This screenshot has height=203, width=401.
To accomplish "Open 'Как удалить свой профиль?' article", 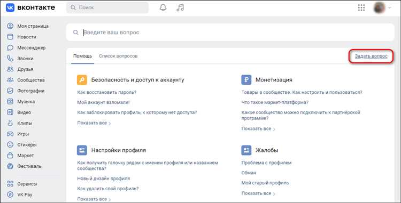I will 108,189.
